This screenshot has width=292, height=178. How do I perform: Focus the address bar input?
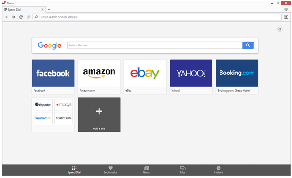[x=159, y=17]
